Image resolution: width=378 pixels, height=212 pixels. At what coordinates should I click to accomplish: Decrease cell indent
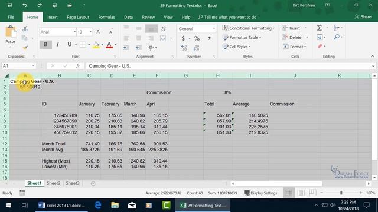(126, 48)
